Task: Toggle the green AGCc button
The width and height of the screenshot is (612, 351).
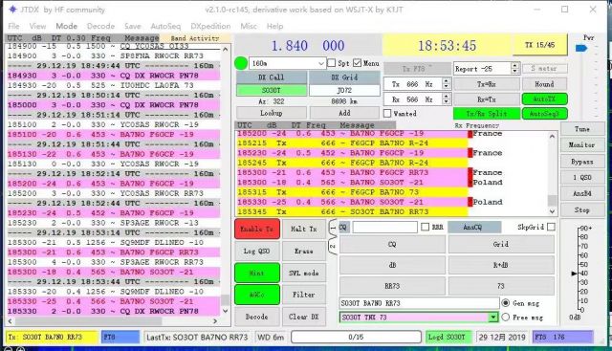Action: 257,295
